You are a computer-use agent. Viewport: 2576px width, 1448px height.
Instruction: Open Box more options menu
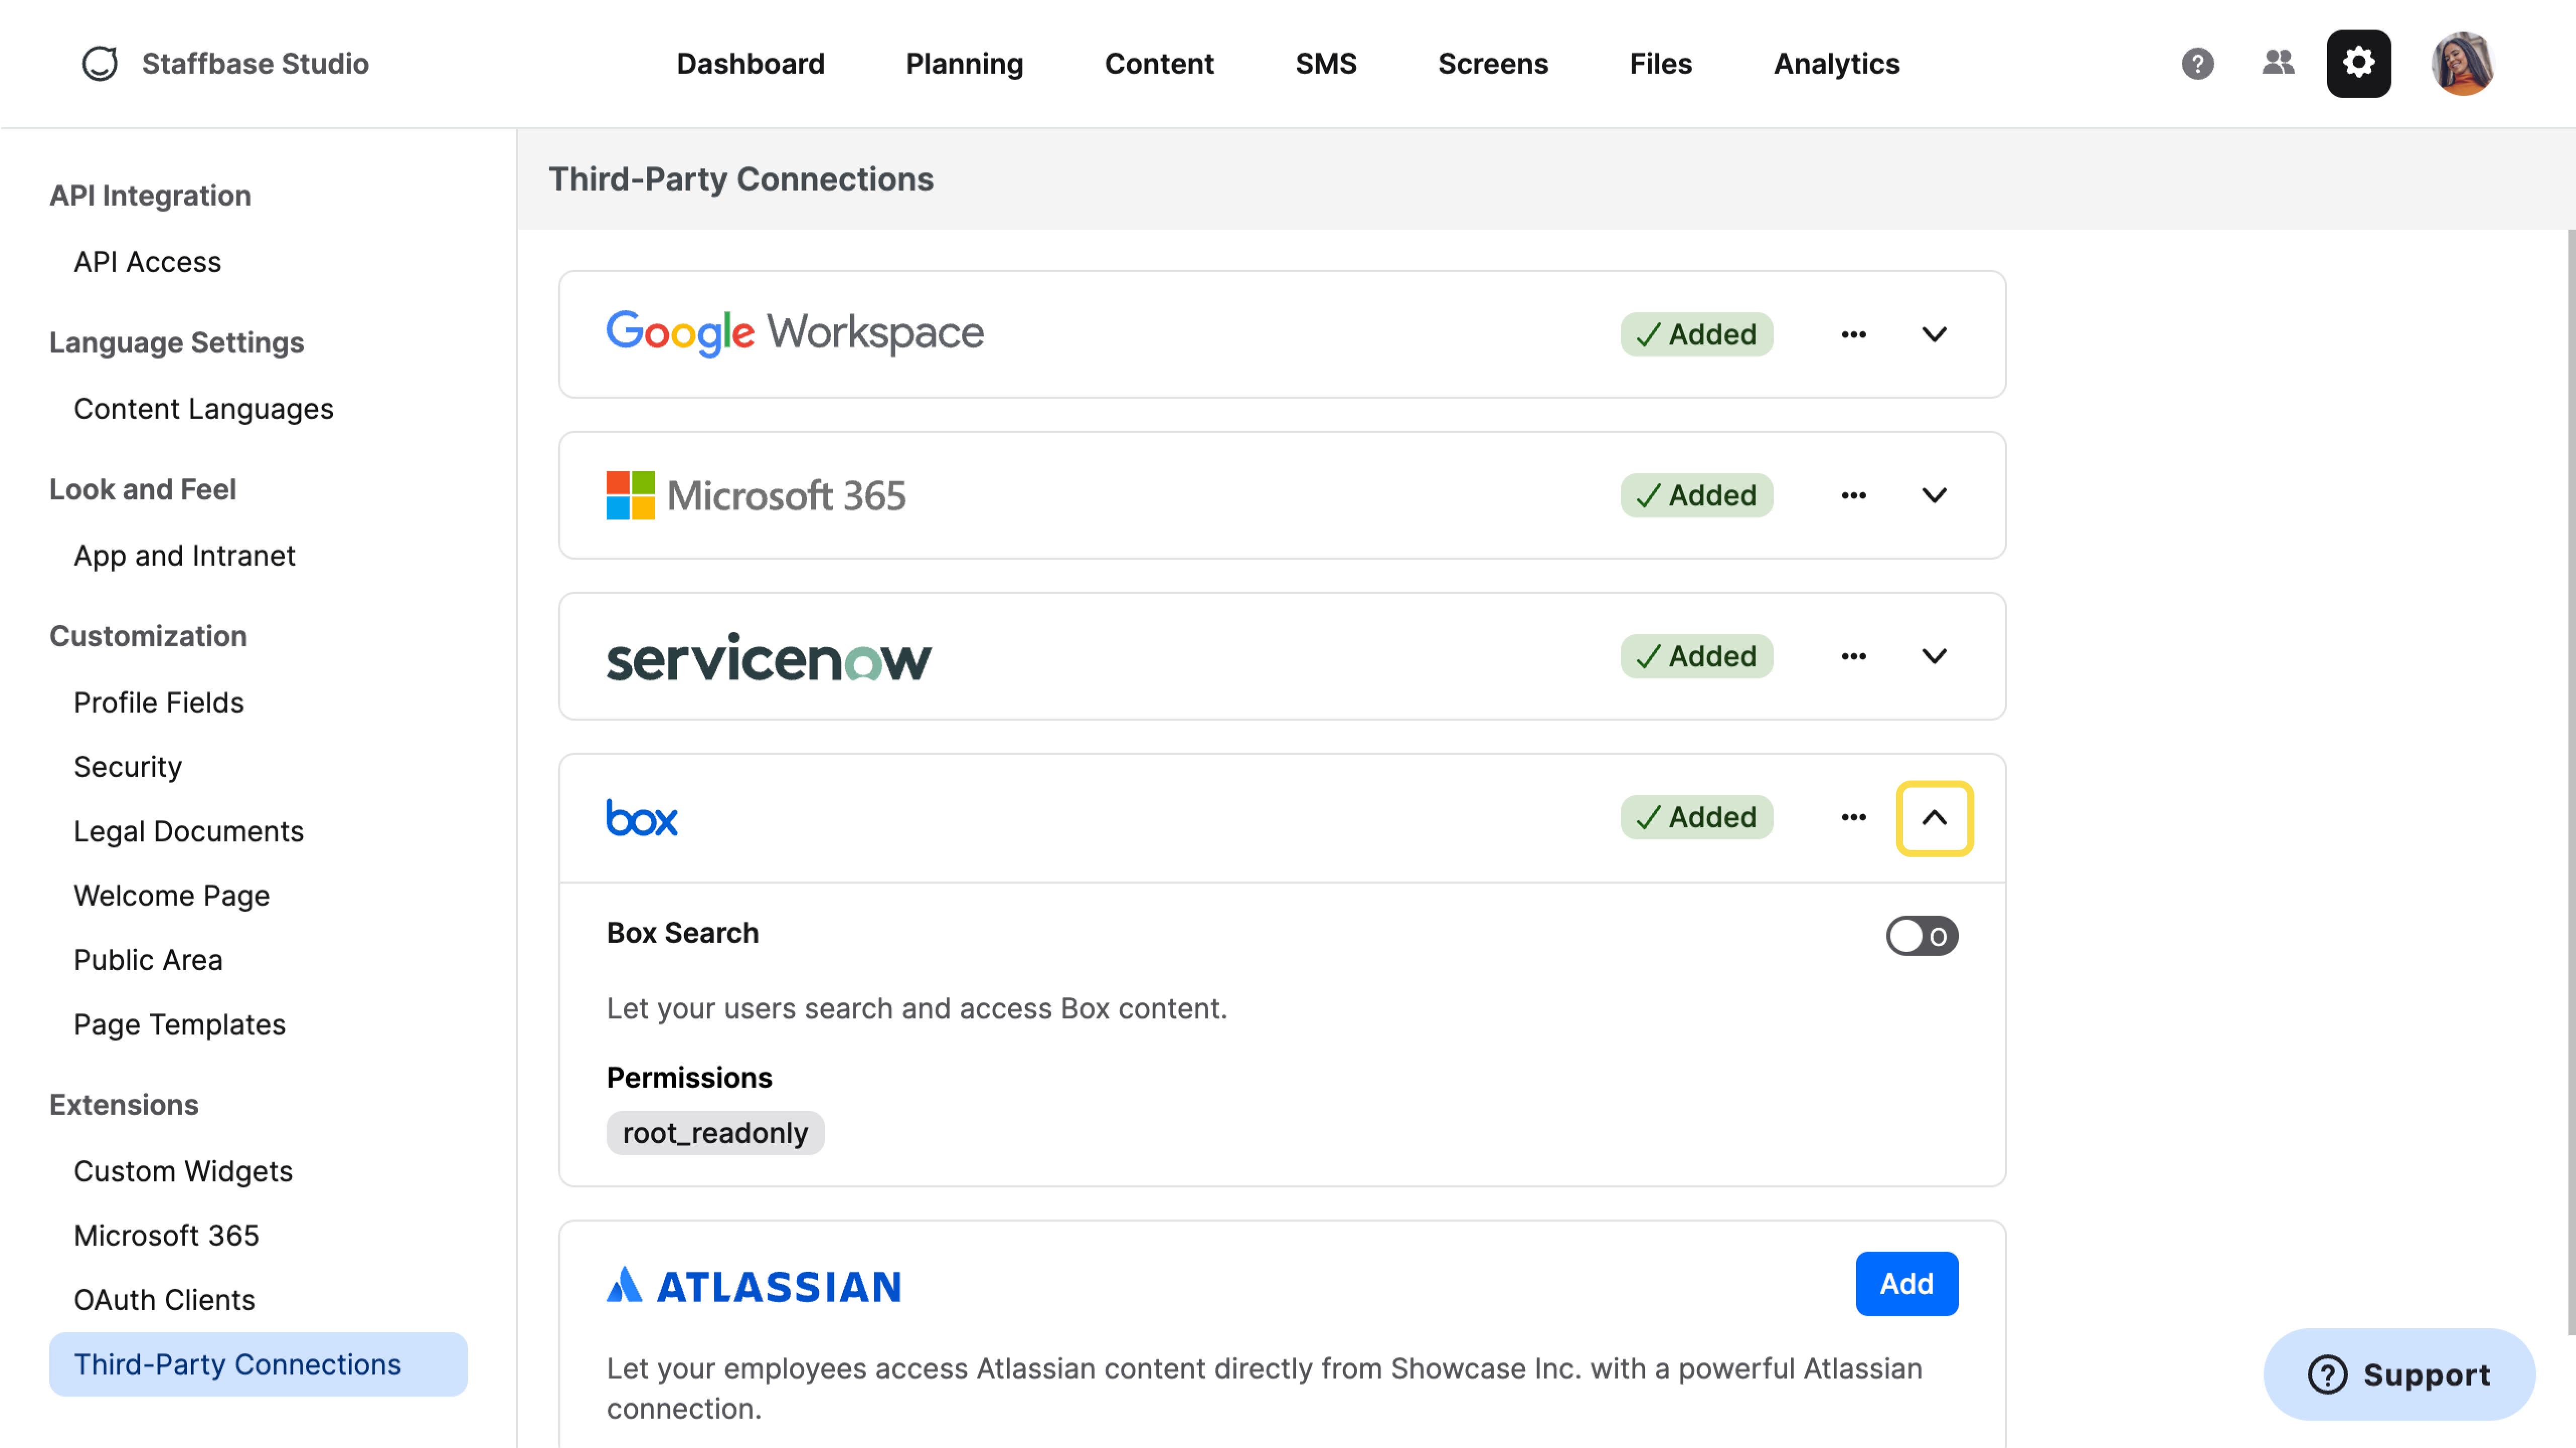pos(1853,817)
